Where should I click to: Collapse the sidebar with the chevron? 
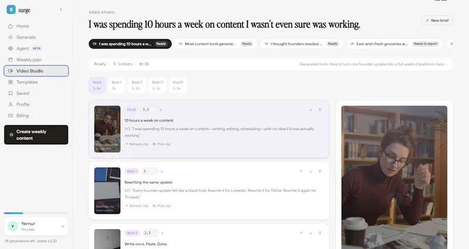[x=61, y=9]
